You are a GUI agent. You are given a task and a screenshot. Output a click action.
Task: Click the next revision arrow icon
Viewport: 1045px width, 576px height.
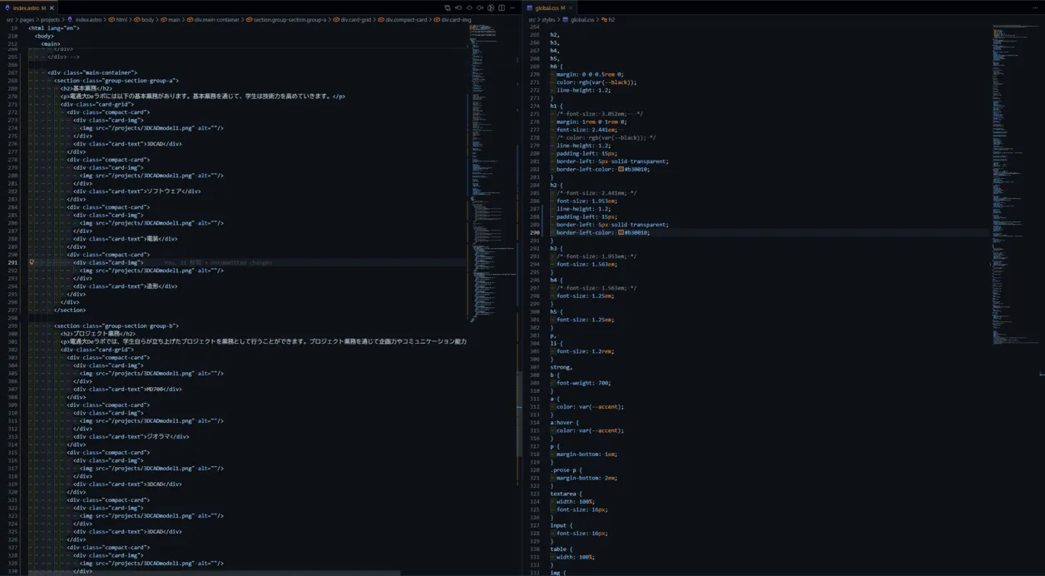click(x=480, y=7)
